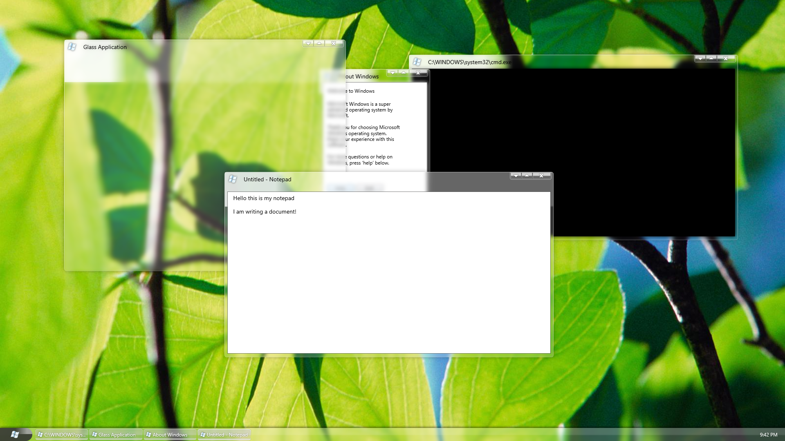785x441 pixels.
Task: Minimize the About Windows dialog
Action: click(393, 73)
